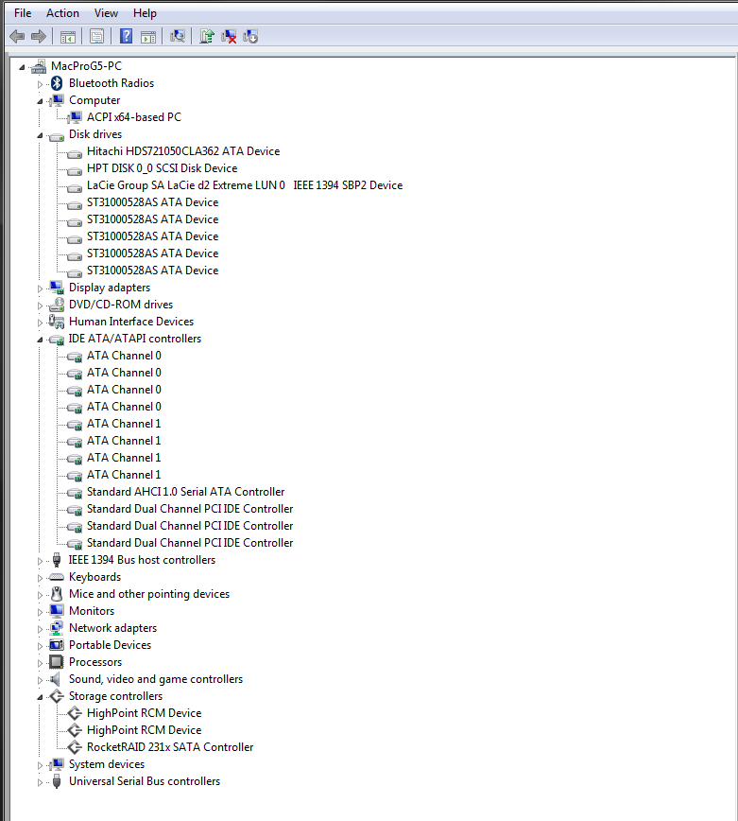738x821 pixels.
Task: Open the View menu
Action: (x=106, y=13)
